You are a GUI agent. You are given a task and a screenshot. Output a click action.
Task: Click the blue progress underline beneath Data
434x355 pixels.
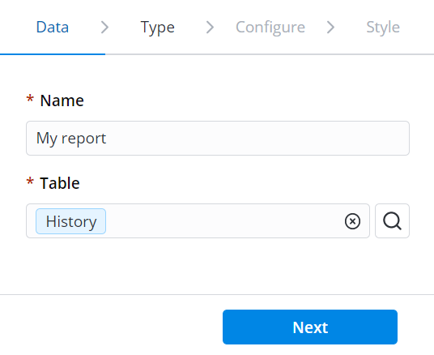[x=53, y=54]
